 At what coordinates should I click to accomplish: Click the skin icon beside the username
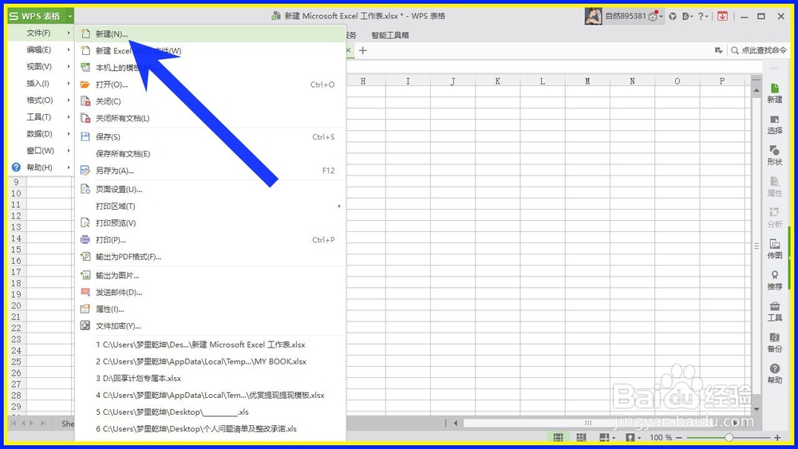673,16
